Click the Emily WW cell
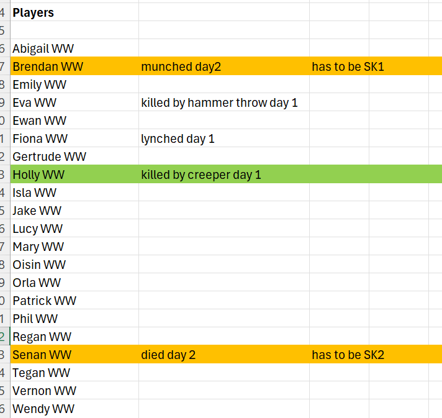The image size is (442, 418). [x=39, y=84]
